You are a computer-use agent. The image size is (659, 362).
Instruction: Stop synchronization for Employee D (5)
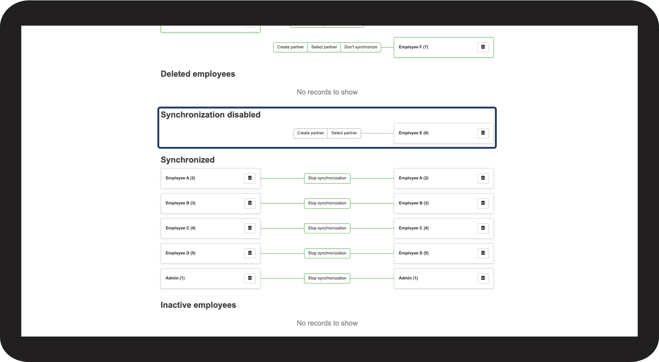(327, 253)
